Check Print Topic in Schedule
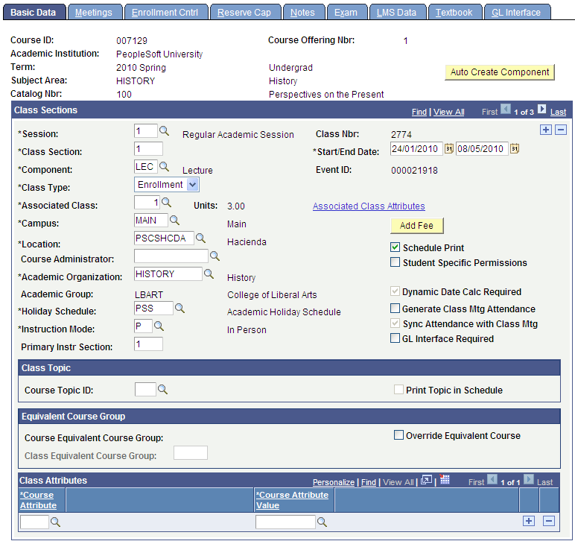Viewport: 575px width, 544px height. point(398,390)
